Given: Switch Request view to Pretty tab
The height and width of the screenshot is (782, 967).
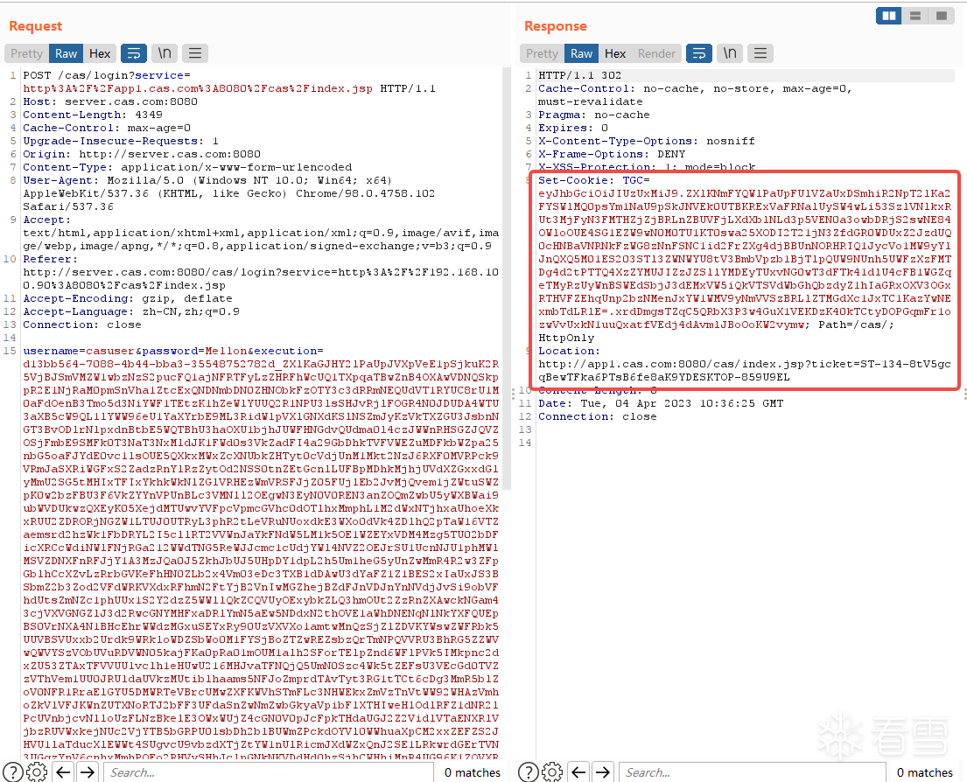Looking at the screenshot, I should (x=26, y=53).
